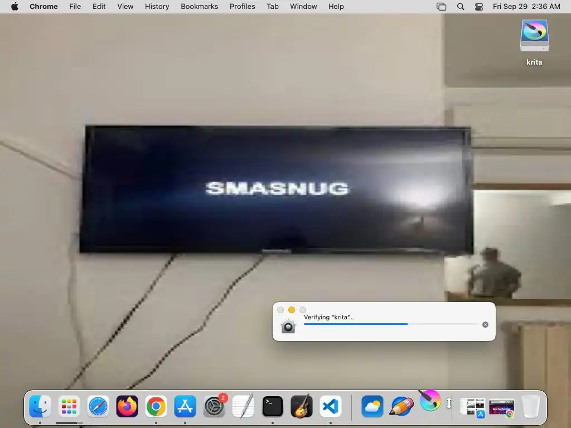Viewport: 571px width, 428px height.
Task: Click the Gatekeeper camera icon in dialog
Action: [x=288, y=325]
